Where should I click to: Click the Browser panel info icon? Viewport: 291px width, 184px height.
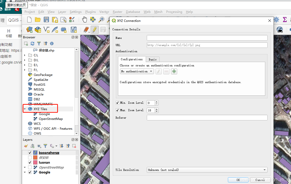pos(52,43)
